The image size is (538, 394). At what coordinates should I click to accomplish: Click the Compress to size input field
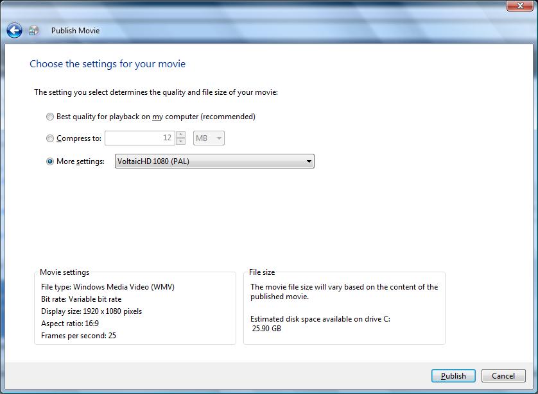click(x=140, y=138)
